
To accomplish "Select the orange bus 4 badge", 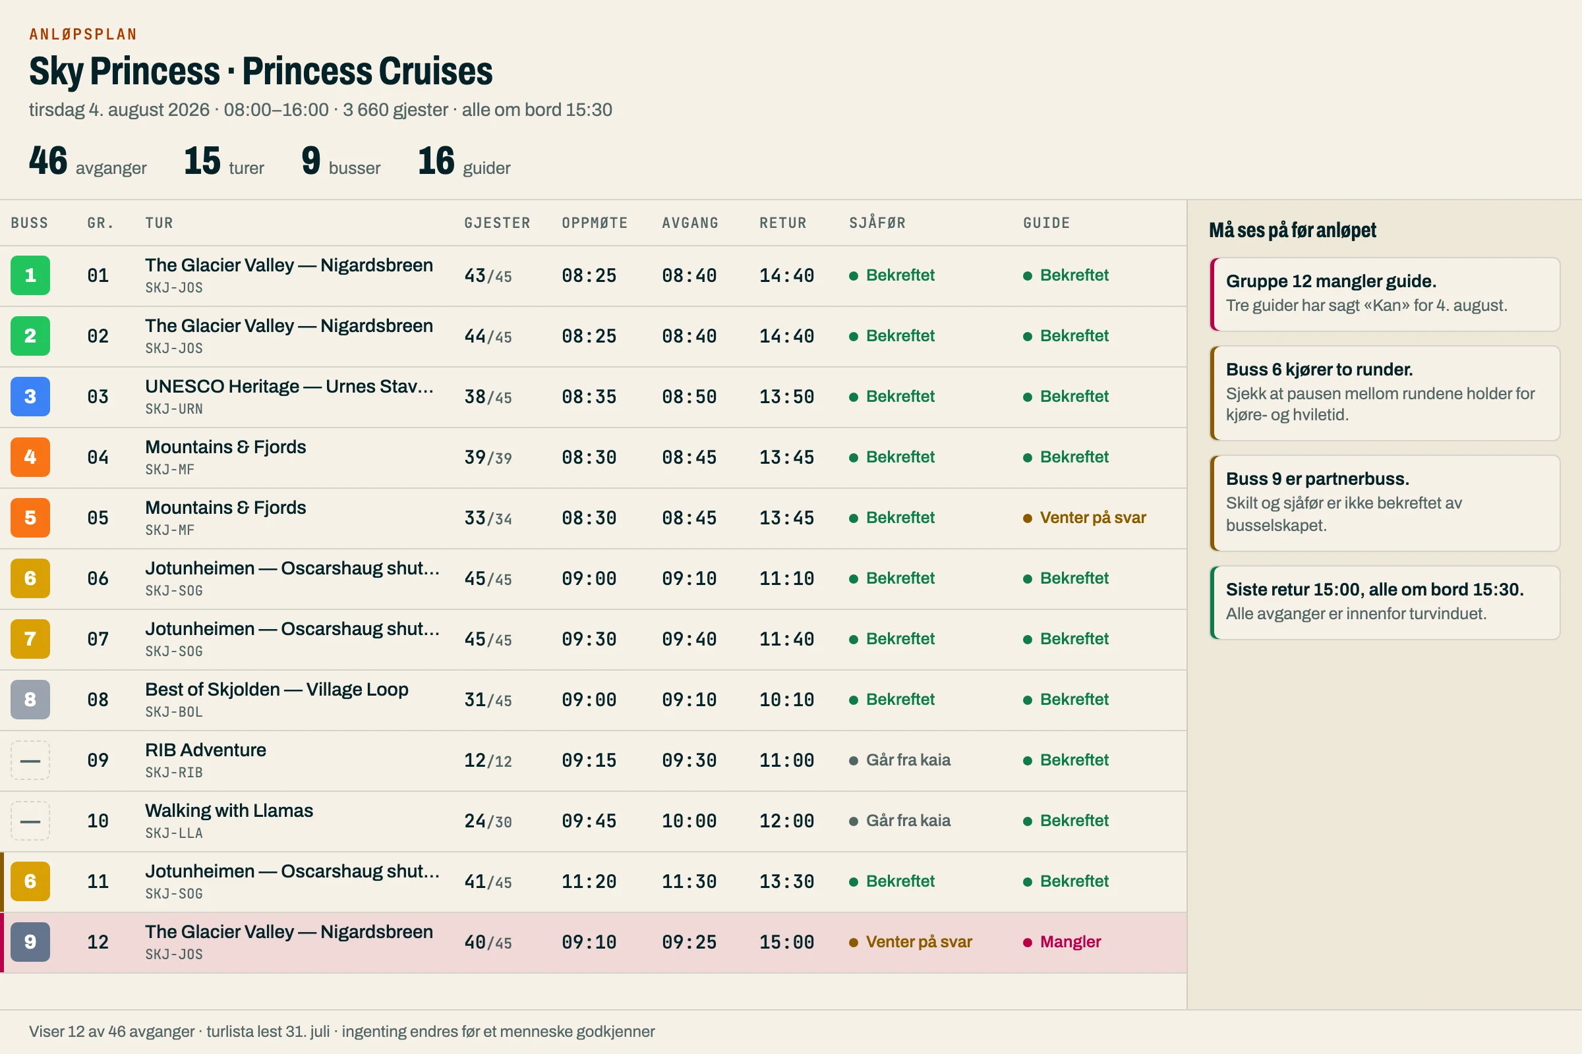I will (30, 457).
